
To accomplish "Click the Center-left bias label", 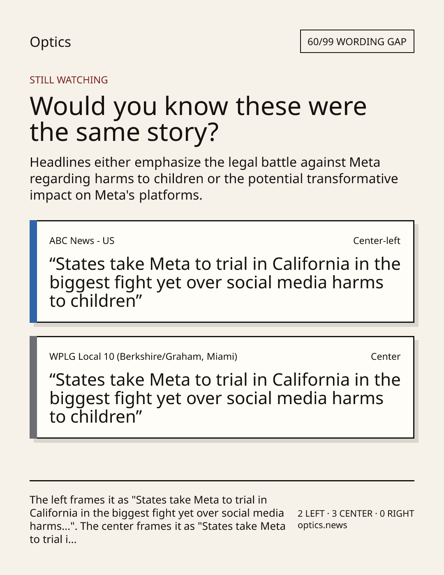I will (x=377, y=241).
